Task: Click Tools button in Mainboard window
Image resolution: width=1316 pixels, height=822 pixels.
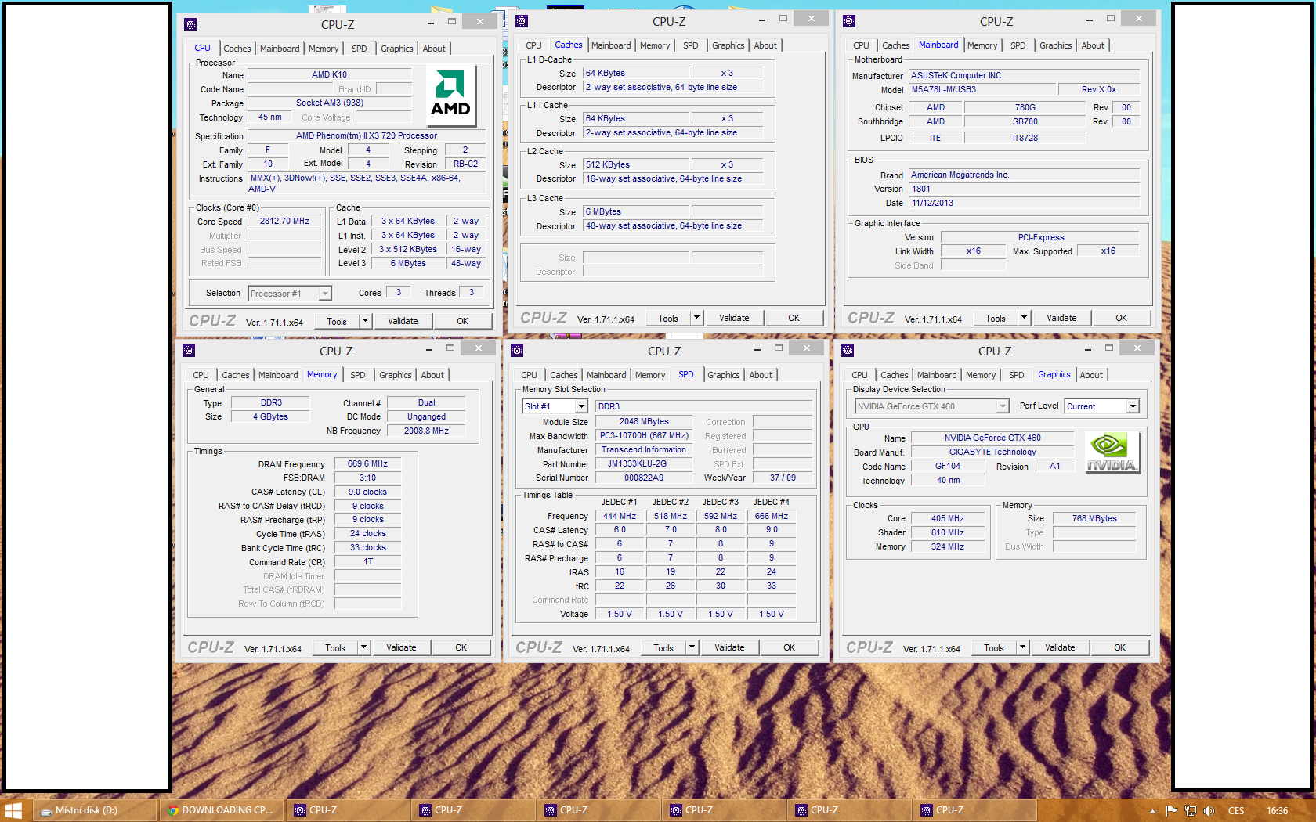Action: (996, 318)
